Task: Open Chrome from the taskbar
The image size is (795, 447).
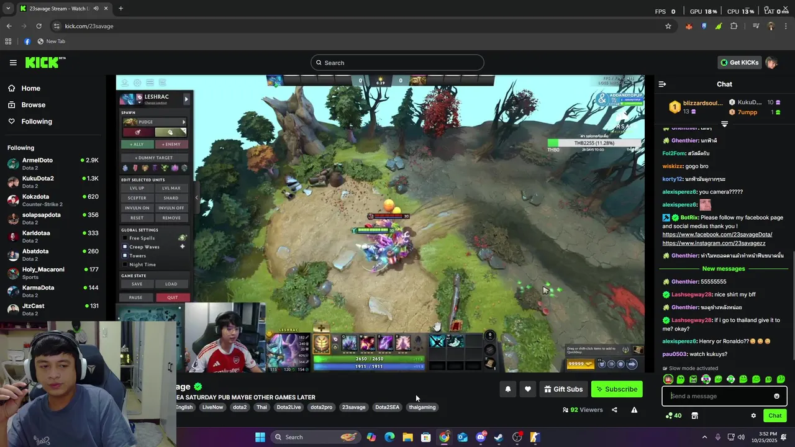Action: tap(444, 437)
